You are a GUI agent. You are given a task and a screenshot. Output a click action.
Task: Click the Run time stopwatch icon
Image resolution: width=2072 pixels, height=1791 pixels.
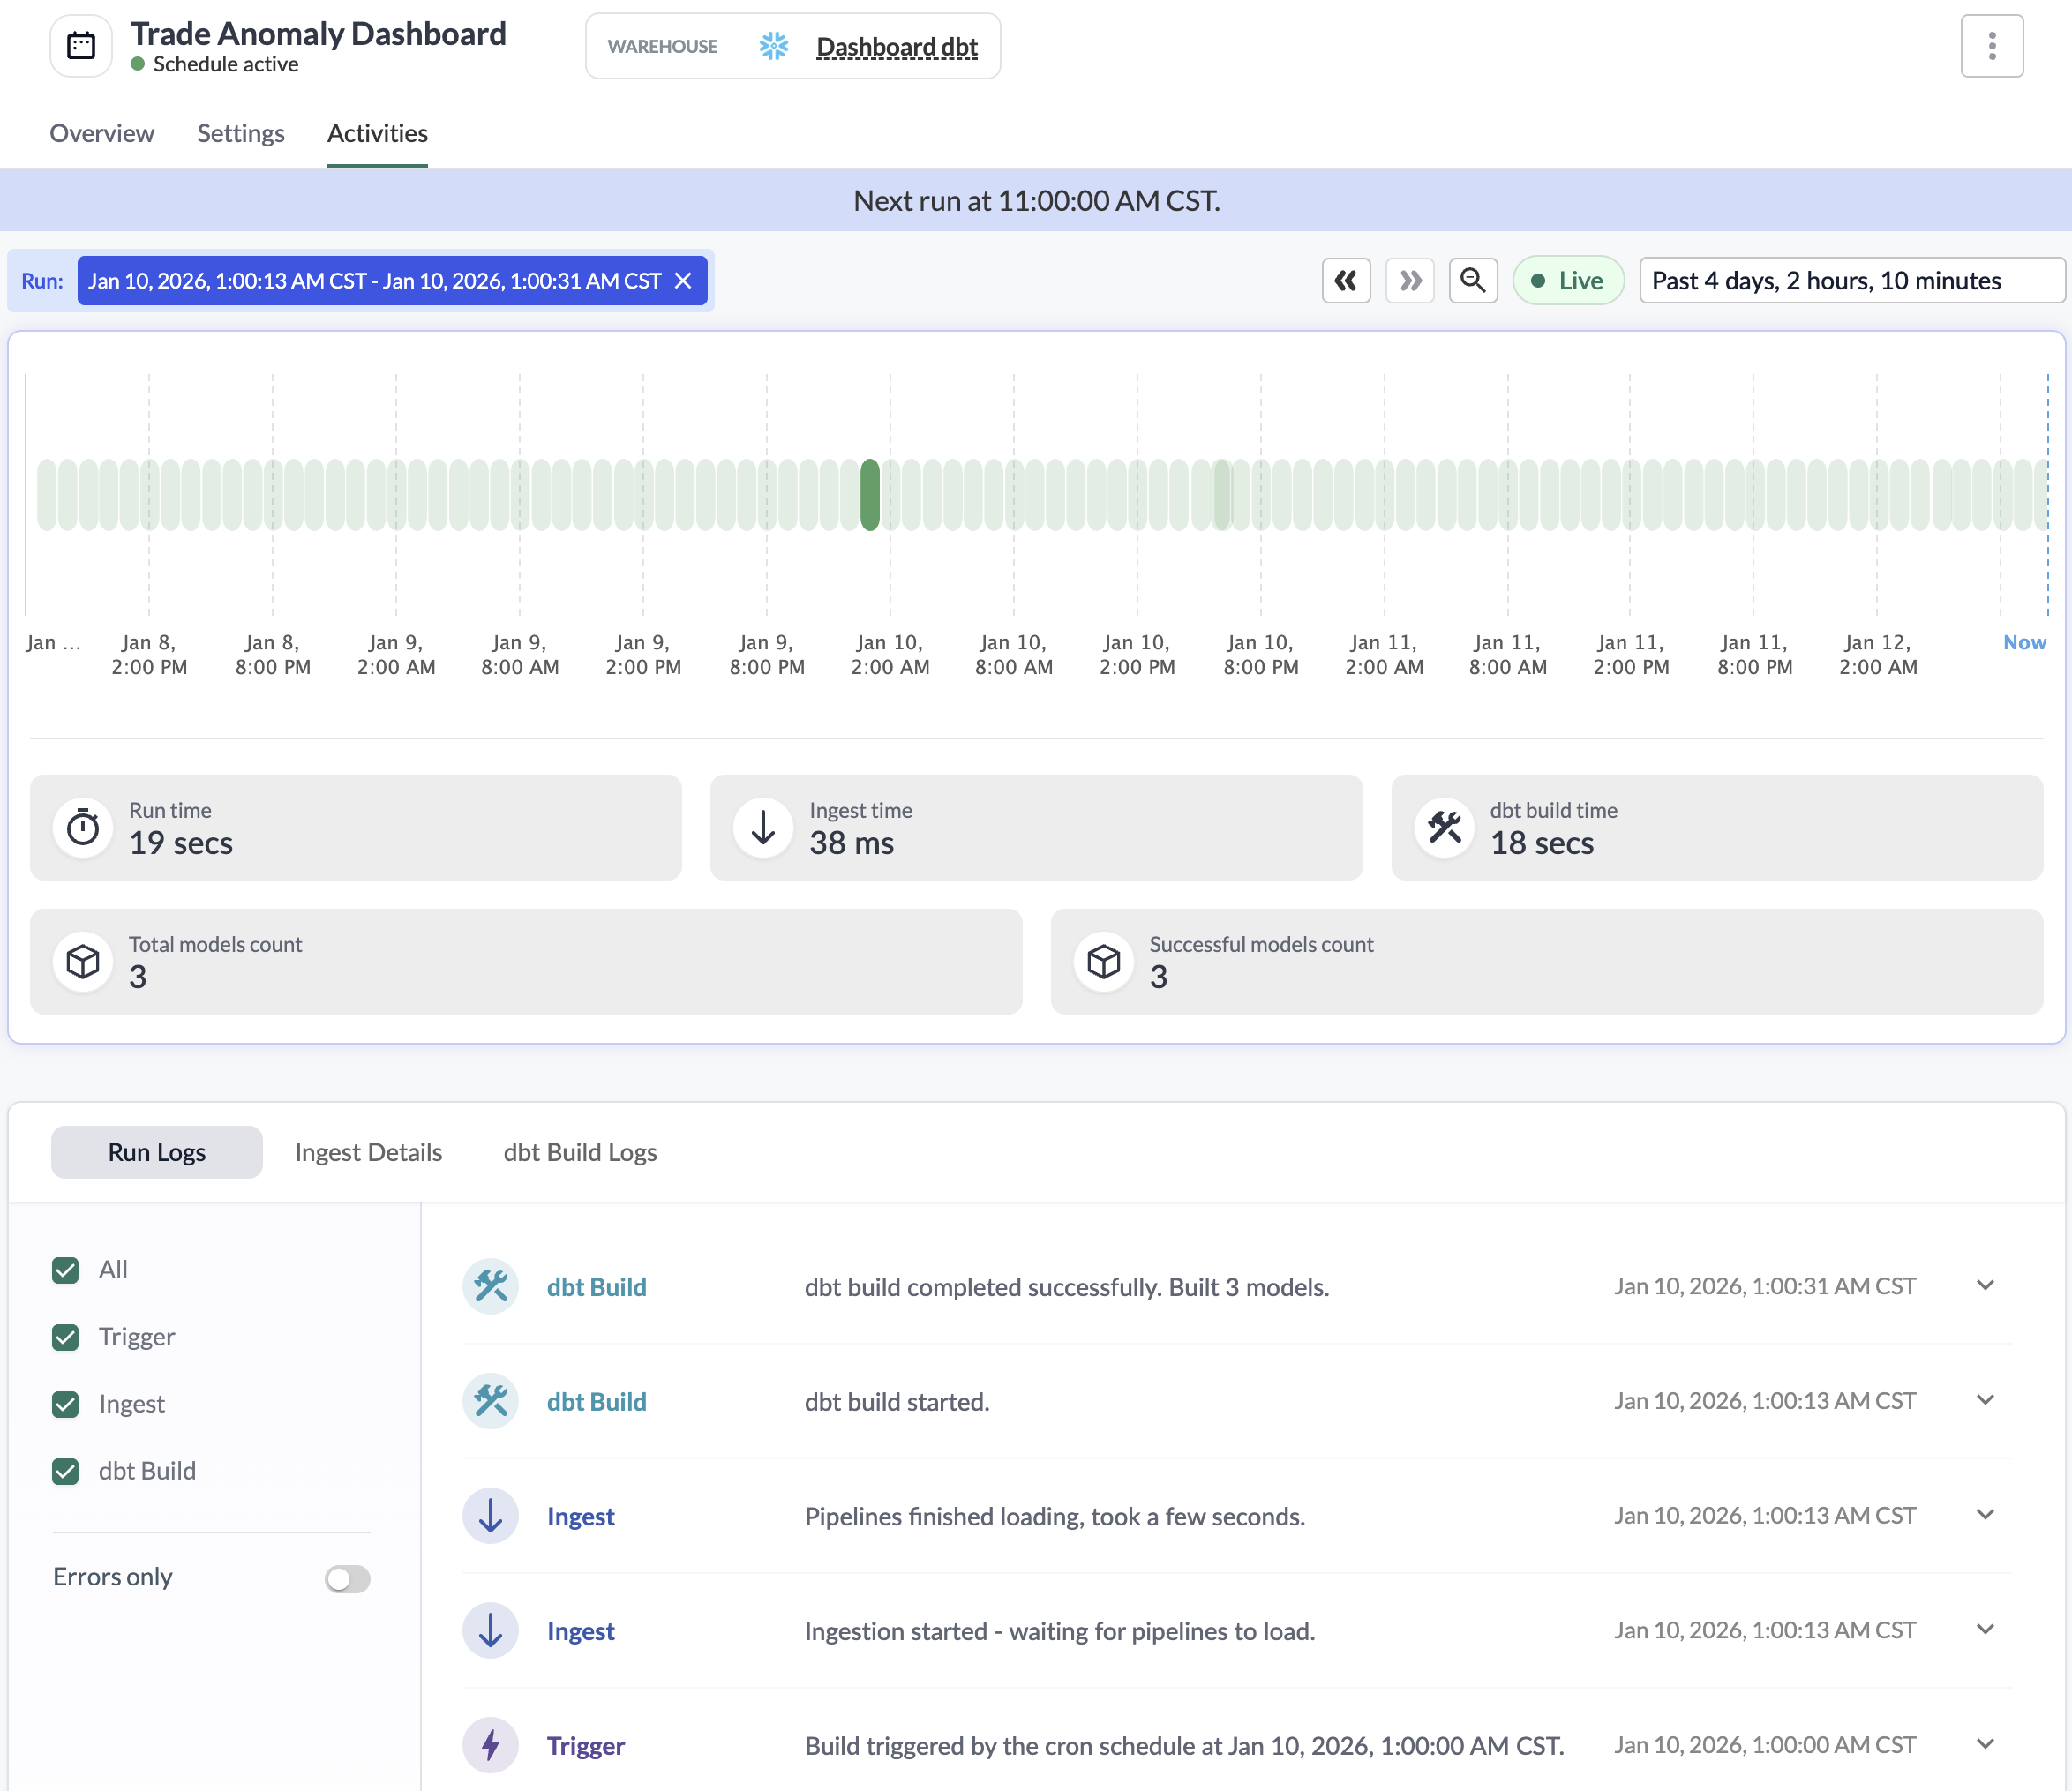[x=83, y=828]
